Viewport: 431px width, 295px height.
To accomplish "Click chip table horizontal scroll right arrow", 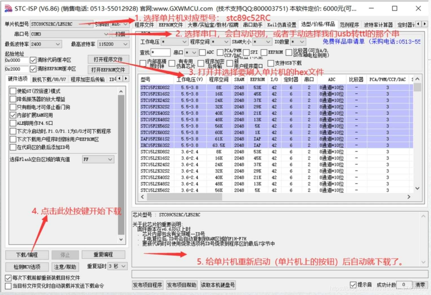I will [409, 197].
